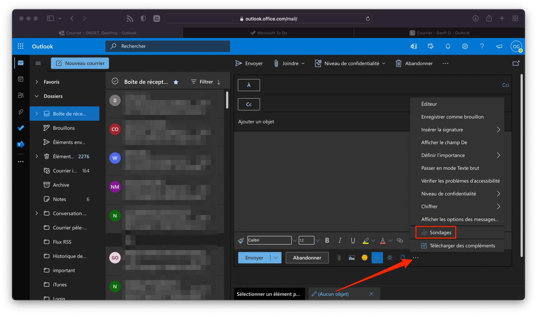Insert a hyperlink
Screen dimensions: 537x315
click(x=400, y=240)
